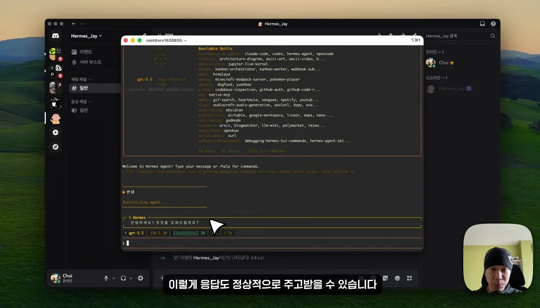Image resolution: width=540 pixels, height=308 pixels.
Task: Click the 13K/1.1M token counter
Action: (158, 233)
